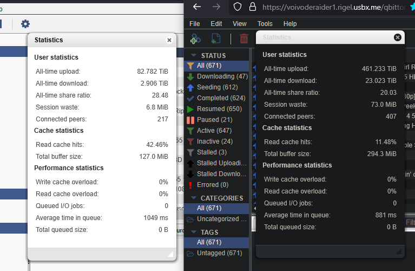Image resolution: width=415 pixels, height=271 pixels.
Task: Collapse the CATEGORIES section
Action: pos(194,198)
